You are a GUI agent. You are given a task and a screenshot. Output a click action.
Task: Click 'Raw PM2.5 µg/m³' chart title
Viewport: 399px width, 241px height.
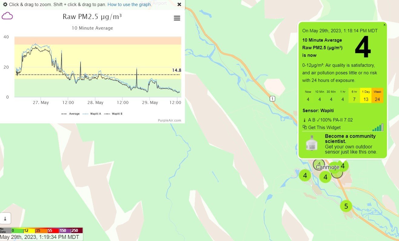click(x=92, y=17)
